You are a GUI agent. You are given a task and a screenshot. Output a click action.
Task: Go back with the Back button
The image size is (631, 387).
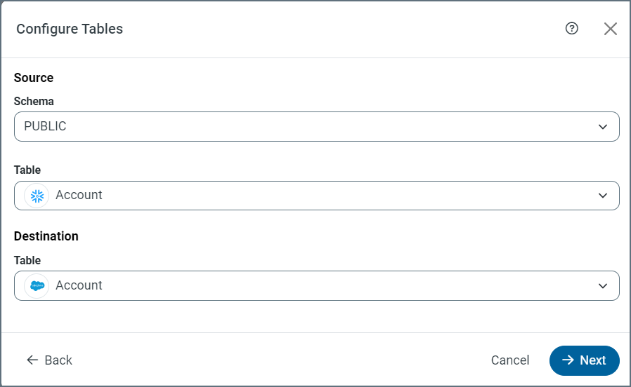tap(50, 360)
